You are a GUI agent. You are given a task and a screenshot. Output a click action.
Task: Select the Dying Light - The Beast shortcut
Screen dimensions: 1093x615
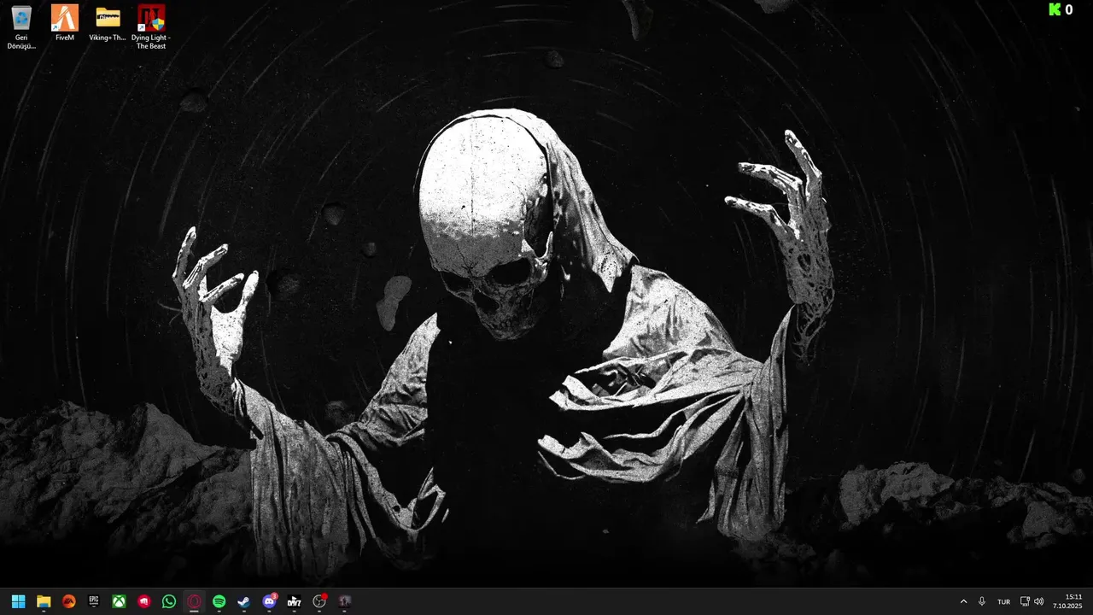point(151,27)
